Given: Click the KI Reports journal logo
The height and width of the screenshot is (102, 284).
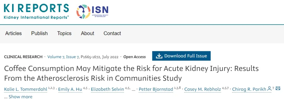Looking at the screenshot, I should pyautogui.click(x=36, y=12).
